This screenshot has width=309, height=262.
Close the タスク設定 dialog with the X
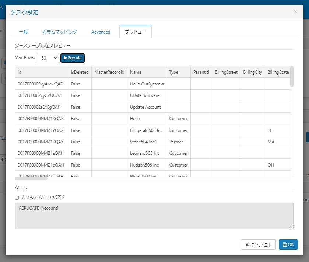point(295,12)
